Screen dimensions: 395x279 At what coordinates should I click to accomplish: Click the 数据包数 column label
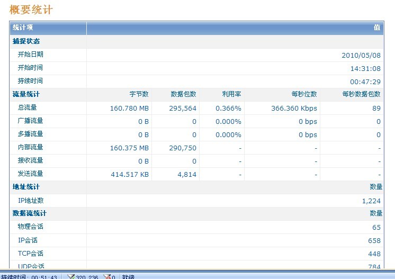coord(183,94)
